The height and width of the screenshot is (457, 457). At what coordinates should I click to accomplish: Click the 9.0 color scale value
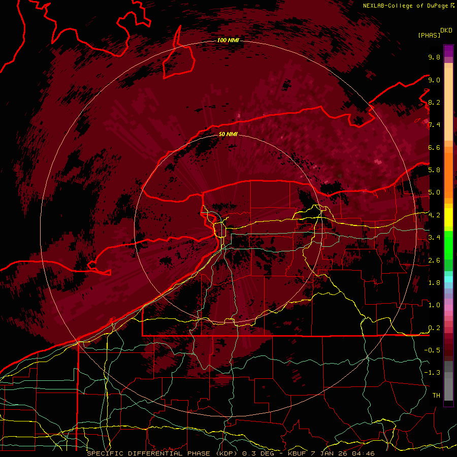[x=434, y=80]
